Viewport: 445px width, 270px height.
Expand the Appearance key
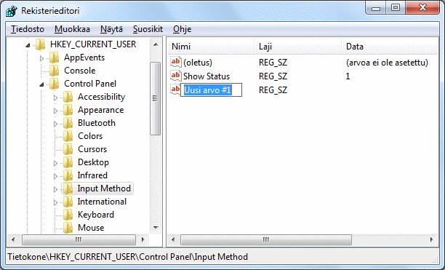pos(55,111)
